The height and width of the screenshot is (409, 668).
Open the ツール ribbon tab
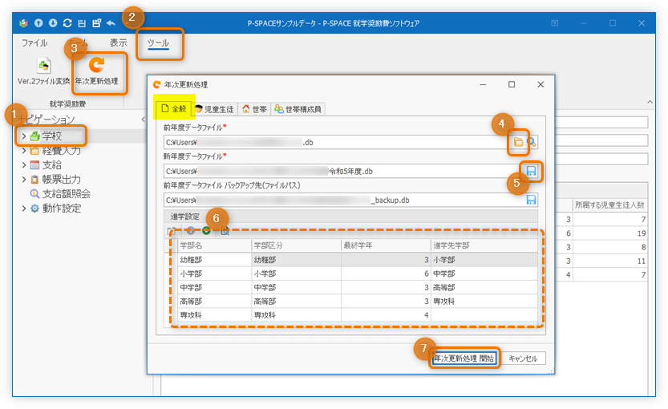coord(159,43)
